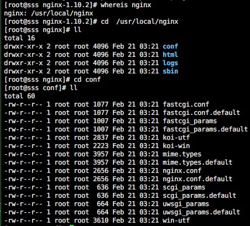
Task: Click the green cursor at the bottom prompt
Action: click(72, 225)
